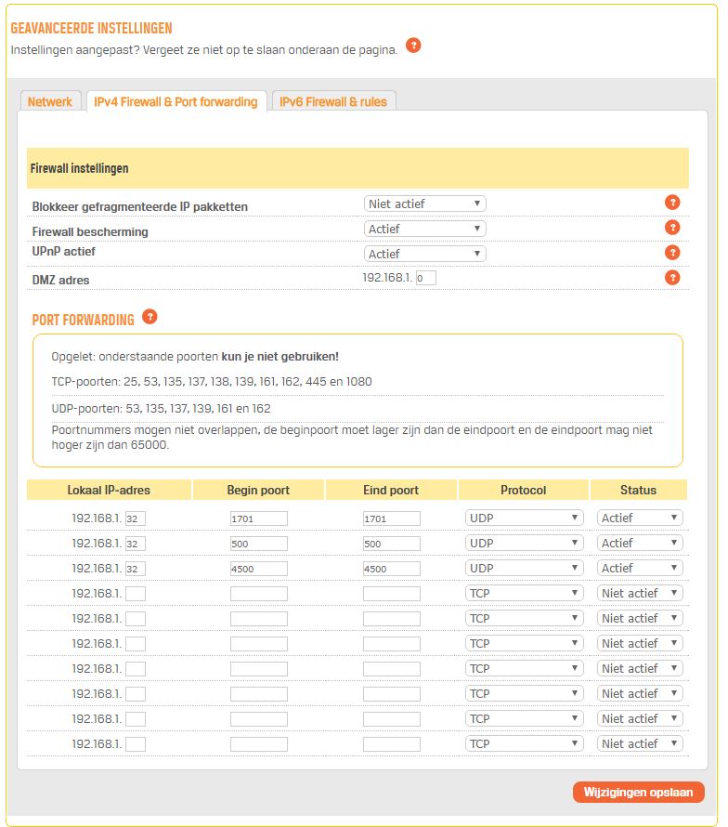
Task: Click help icon for Firewall bescherming
Action: coord(672,228)
